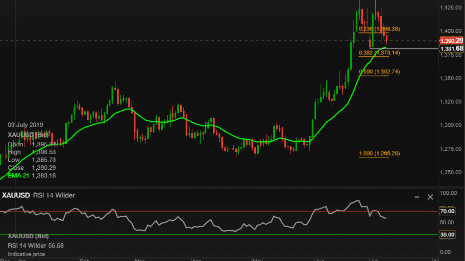Click the XAUUSD RSI 14 Wilder panel title

(39, 195)
